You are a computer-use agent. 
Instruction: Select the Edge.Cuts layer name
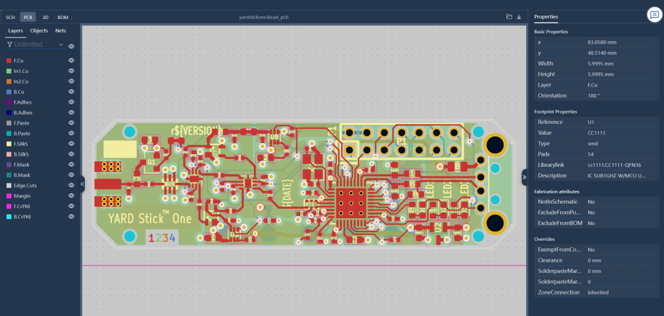click(24, 185)
